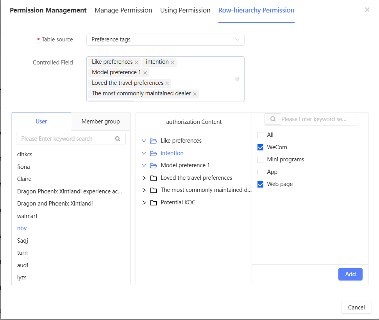
Task: Remove the 'Like preferences' tag
Action: 137,62
